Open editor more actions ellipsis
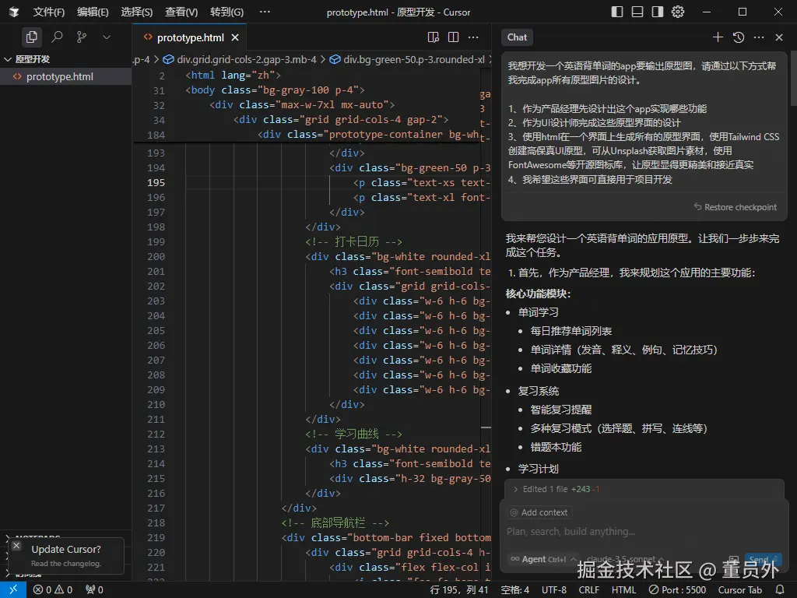 pyautogui.click(x=473, y=37)
